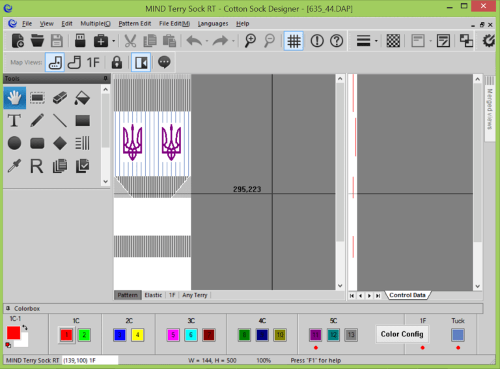Expand the Merged views side panel
Image resolution: width=500 pixels, height=369 pixels.
(x=490, y=108)
